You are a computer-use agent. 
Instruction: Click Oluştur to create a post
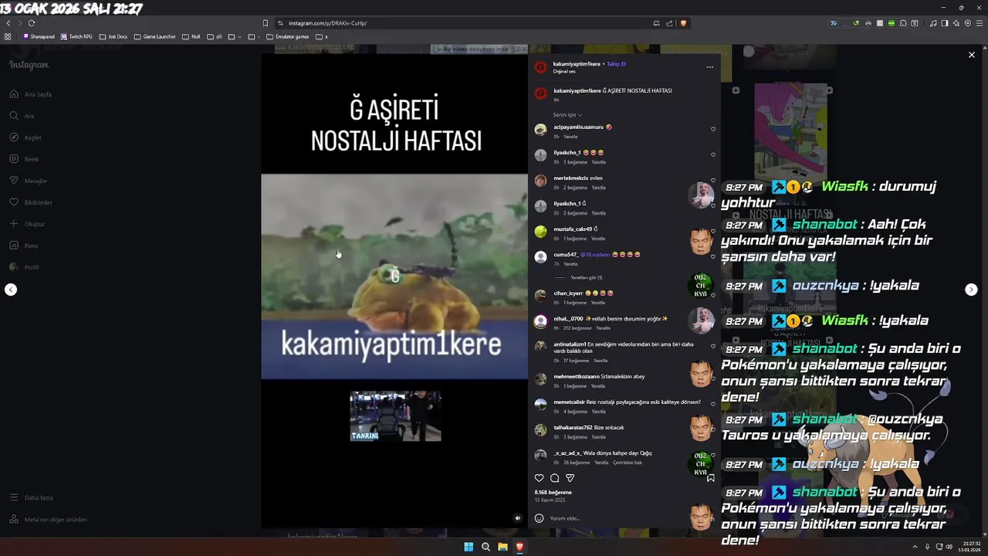point(27,224)
